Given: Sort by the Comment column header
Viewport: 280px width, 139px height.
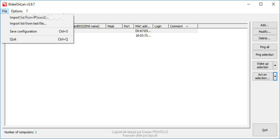Looking at the screenshot, I should point(183,26).
